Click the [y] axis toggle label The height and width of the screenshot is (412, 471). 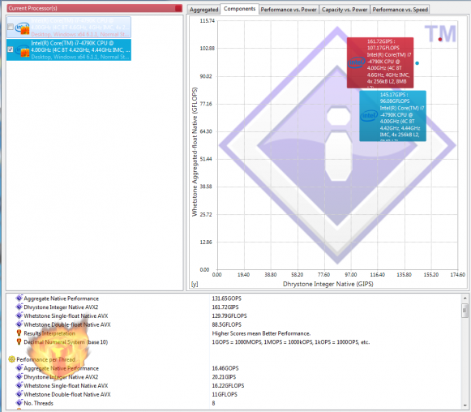point(195,284)
